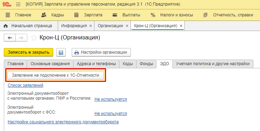260x131 pixels.
Task: Open the hamburger menu in title bar
Action: coord(18,4)
